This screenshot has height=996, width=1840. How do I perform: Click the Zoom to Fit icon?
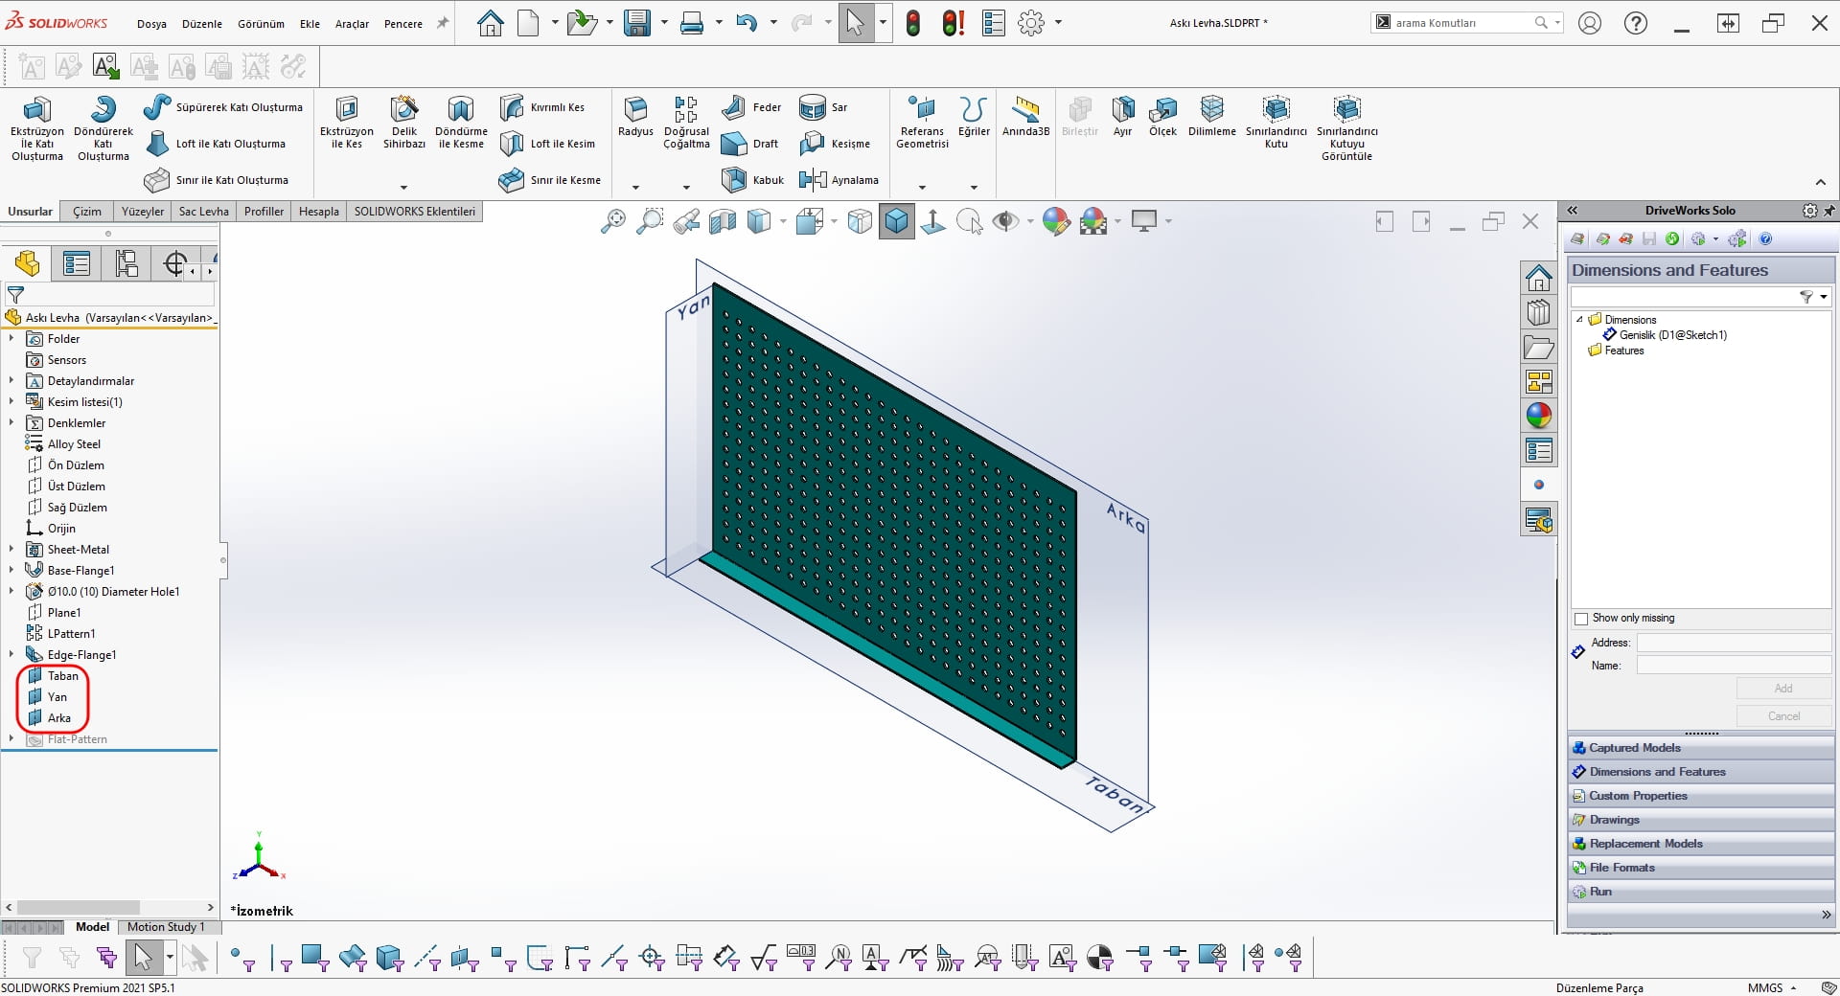pyautogui.click(x=612, y=222)
